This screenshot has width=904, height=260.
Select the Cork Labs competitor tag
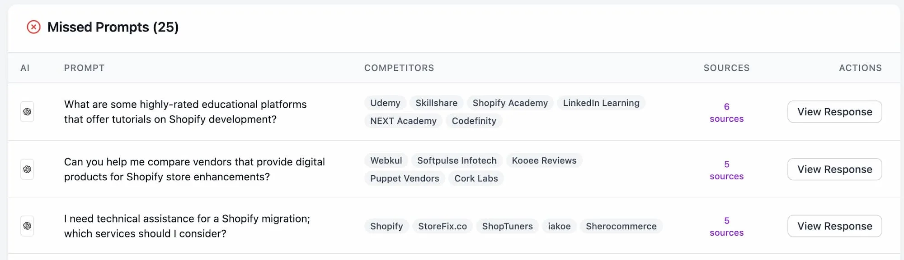[x=476, y=178]
